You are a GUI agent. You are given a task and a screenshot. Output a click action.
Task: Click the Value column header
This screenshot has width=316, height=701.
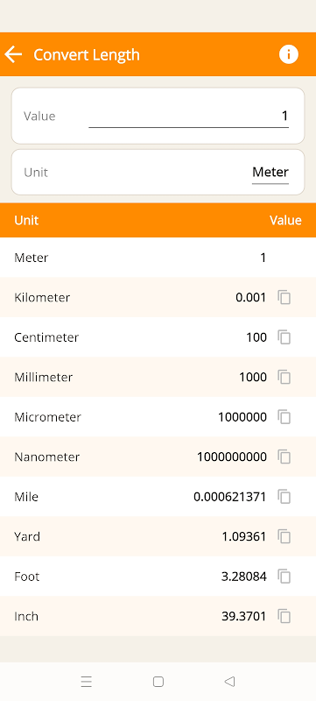click(x=285, y=220)
